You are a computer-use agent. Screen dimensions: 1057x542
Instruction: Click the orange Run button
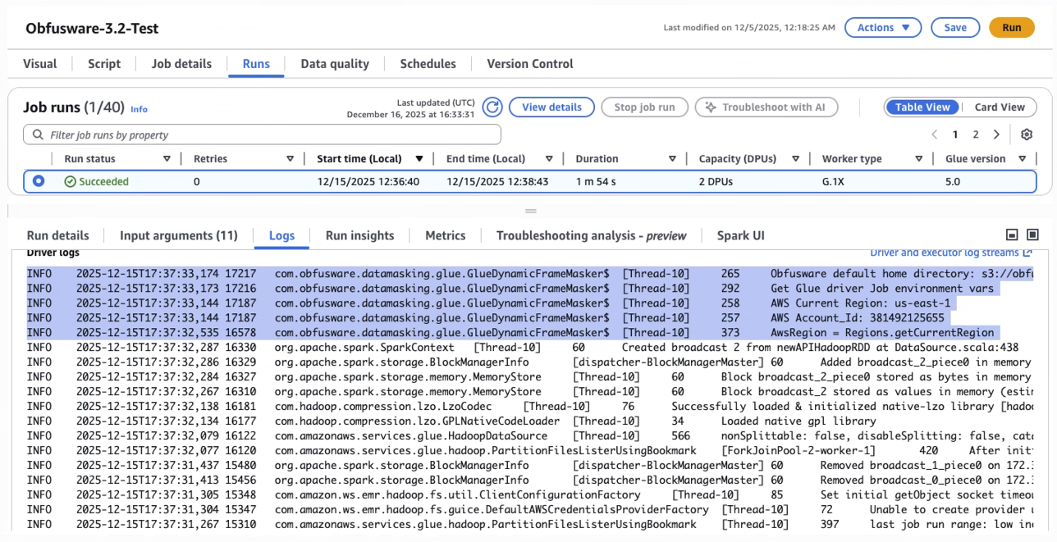tap(1011, 28)
